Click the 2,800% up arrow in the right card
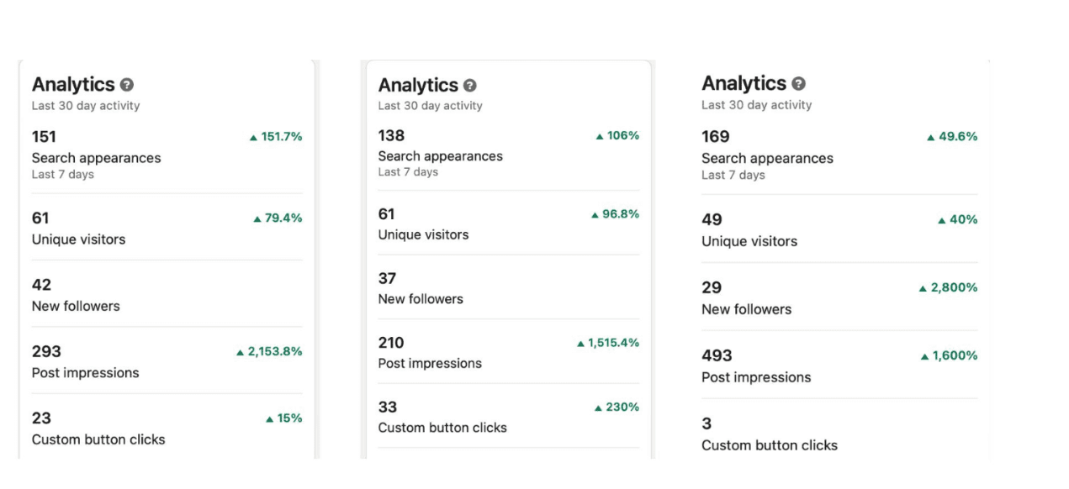Screen dimensions: 1069x489 coord(923,288)
